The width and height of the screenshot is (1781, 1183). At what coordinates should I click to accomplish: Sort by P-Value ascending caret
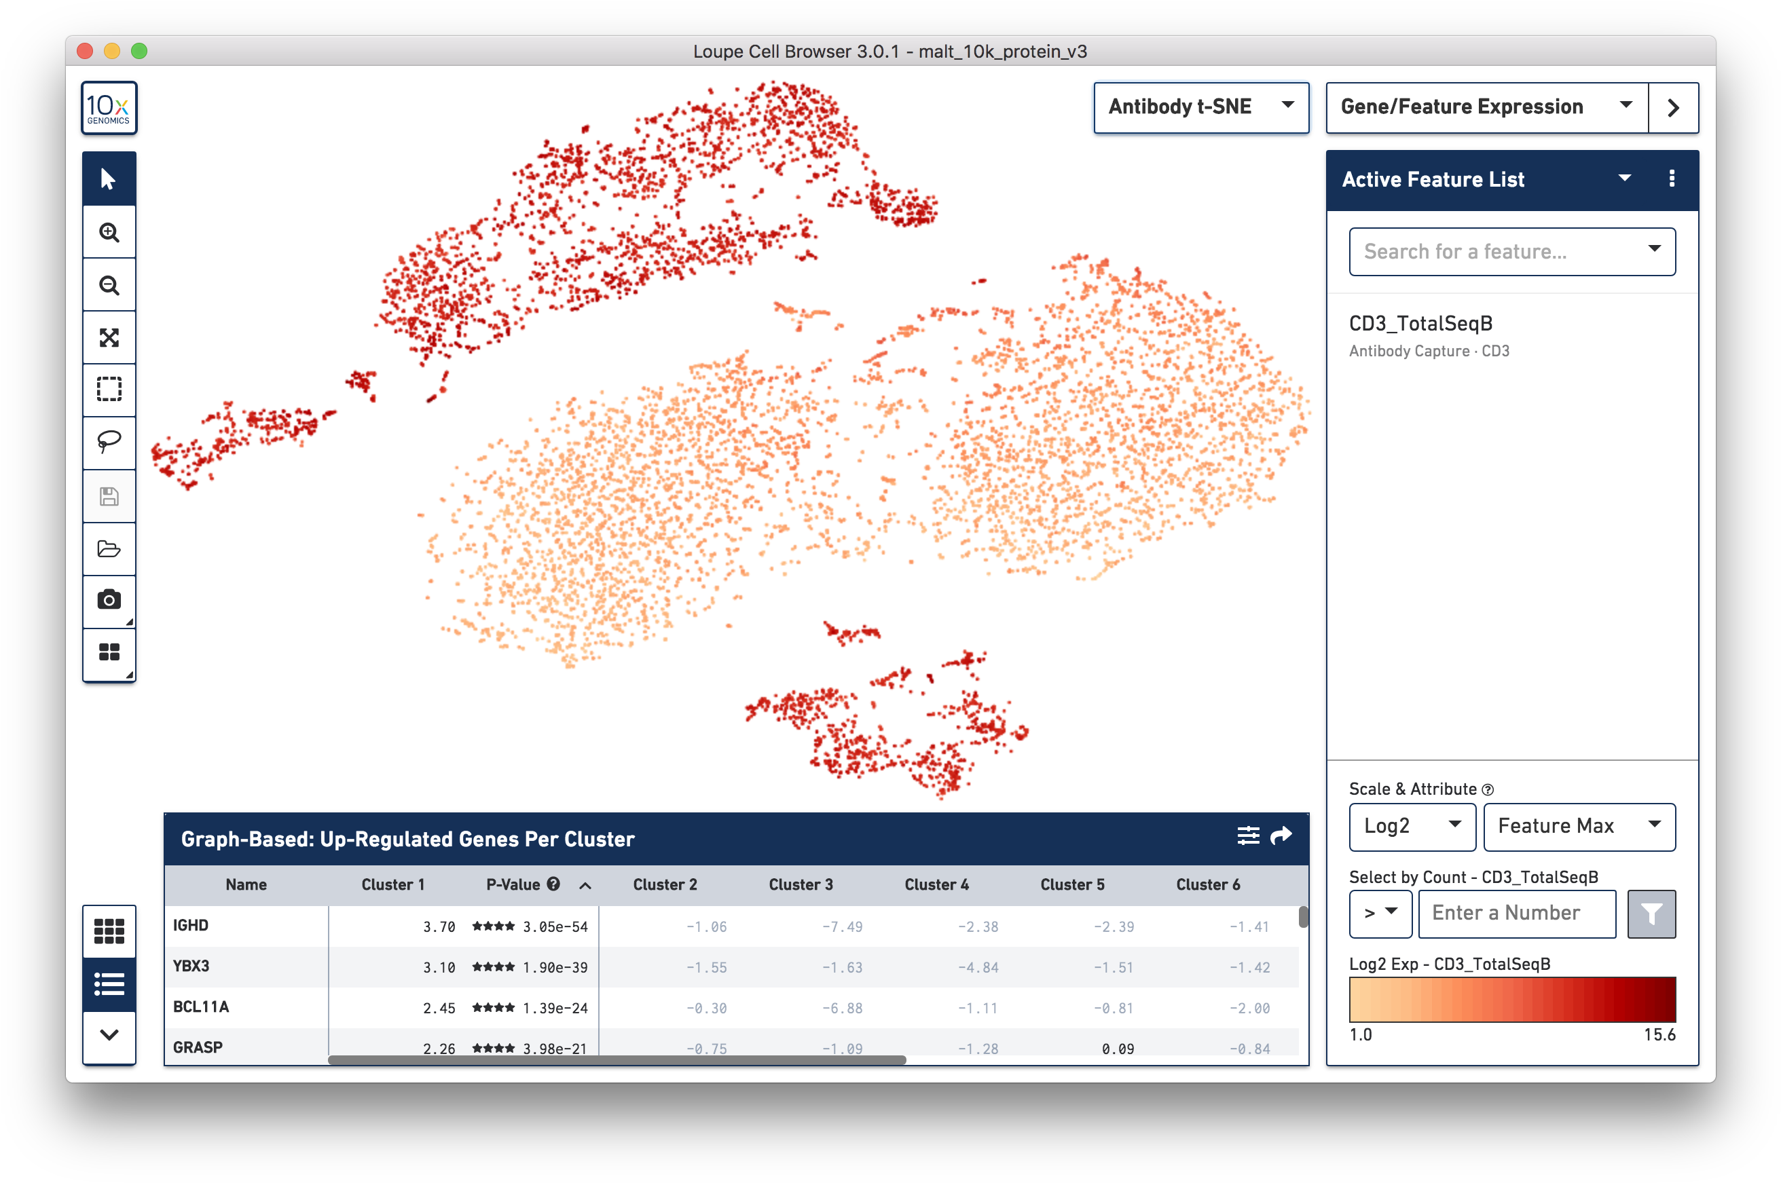coord(585,886)
